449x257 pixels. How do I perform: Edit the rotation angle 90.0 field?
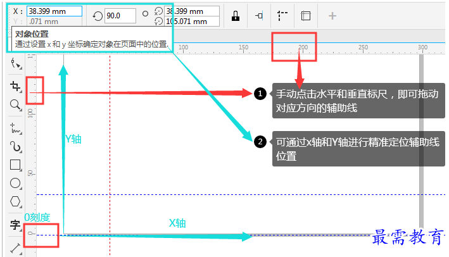point(120,16)
